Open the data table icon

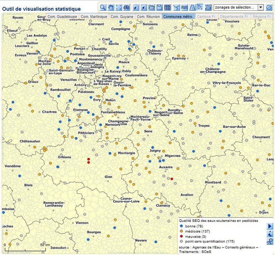point(167,7)
